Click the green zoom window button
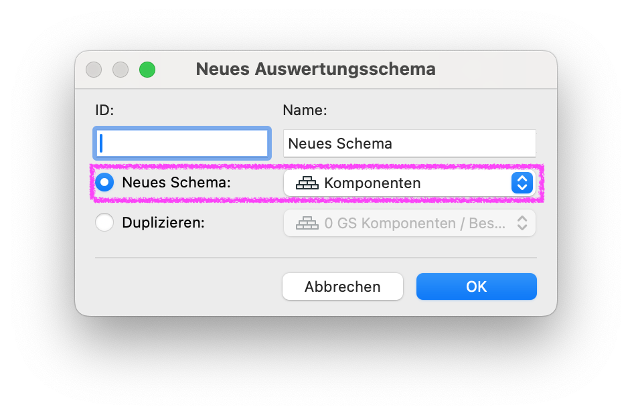This screenshot has width=632, height=415. tap(147, 70)
